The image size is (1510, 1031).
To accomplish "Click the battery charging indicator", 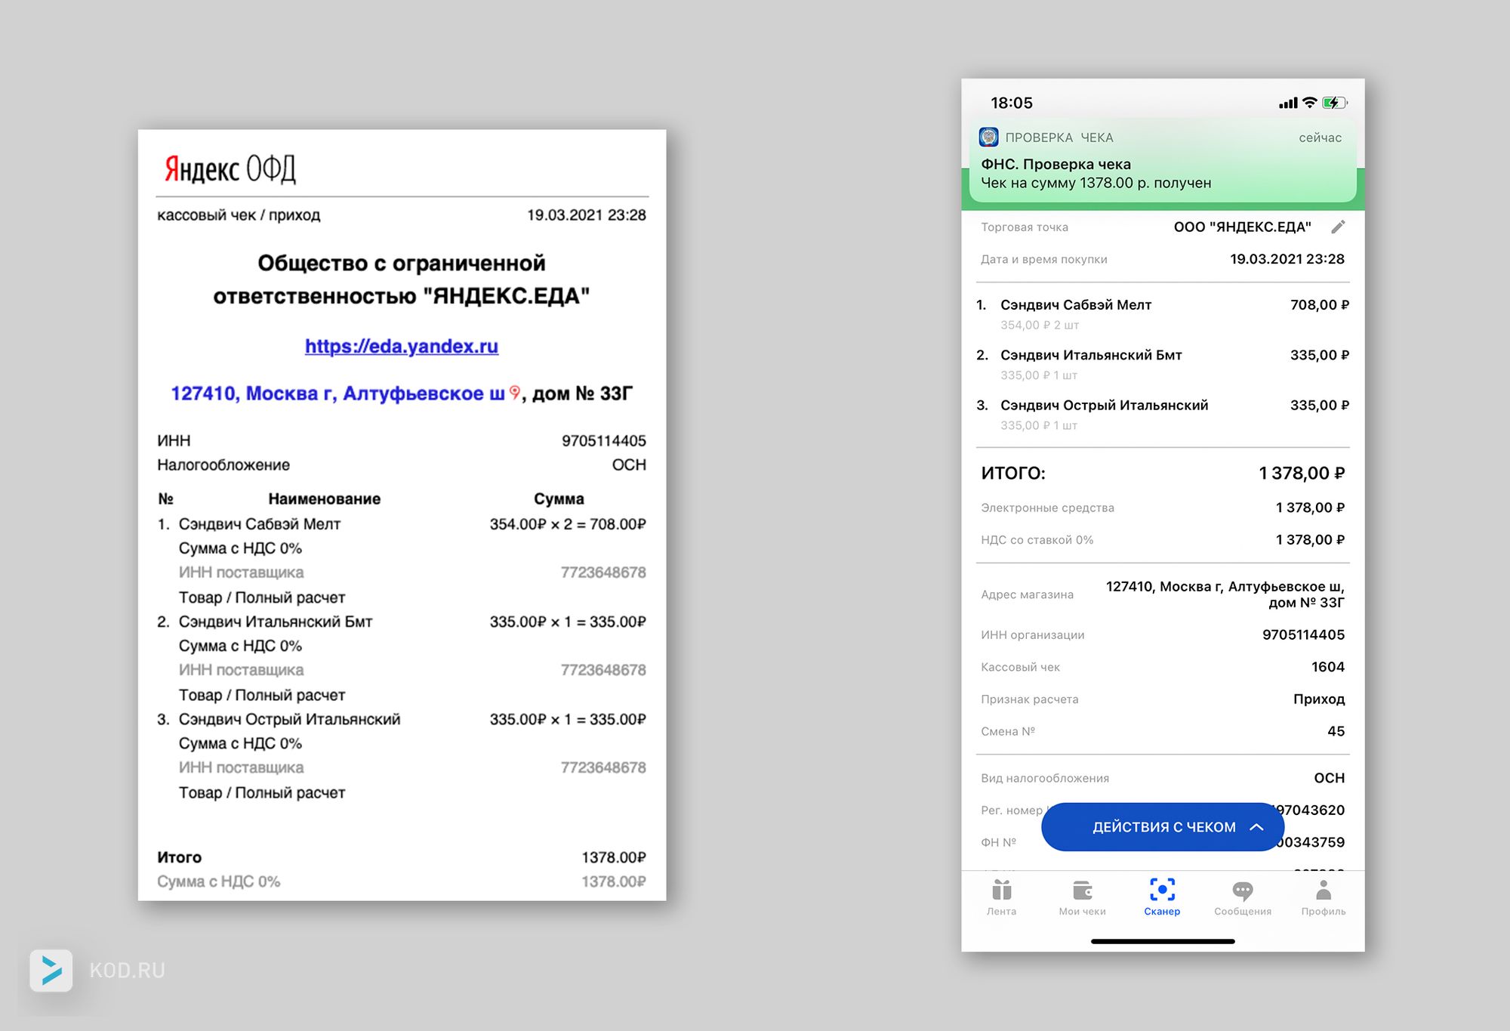I will point(1334,103).
